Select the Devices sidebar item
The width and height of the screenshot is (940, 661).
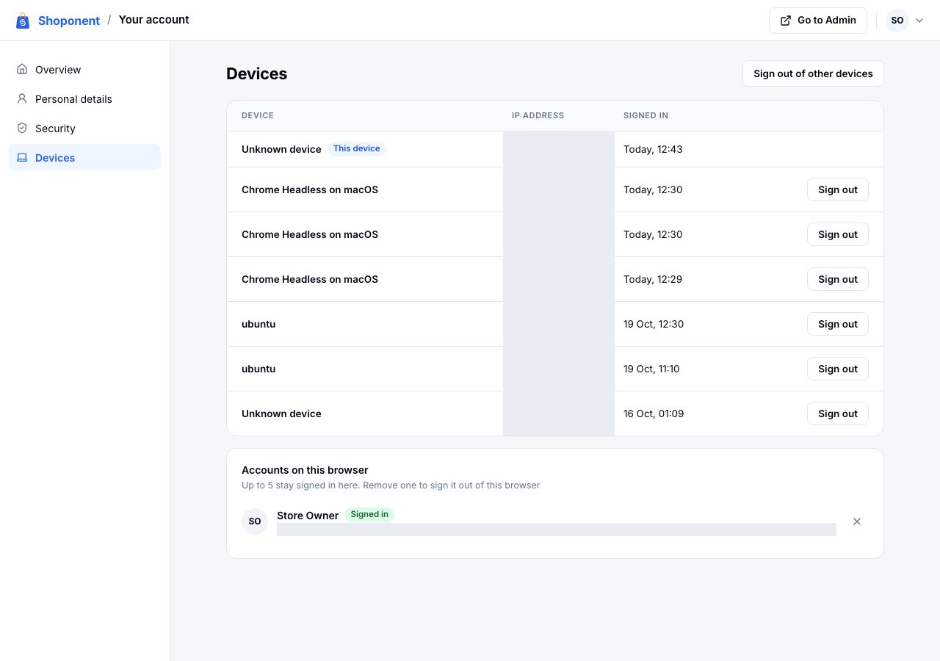coord(84,157)
